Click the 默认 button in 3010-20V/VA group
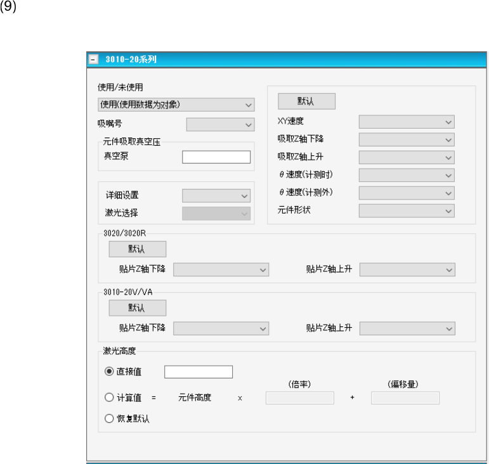Screen dimensions: 489x464 138,308
